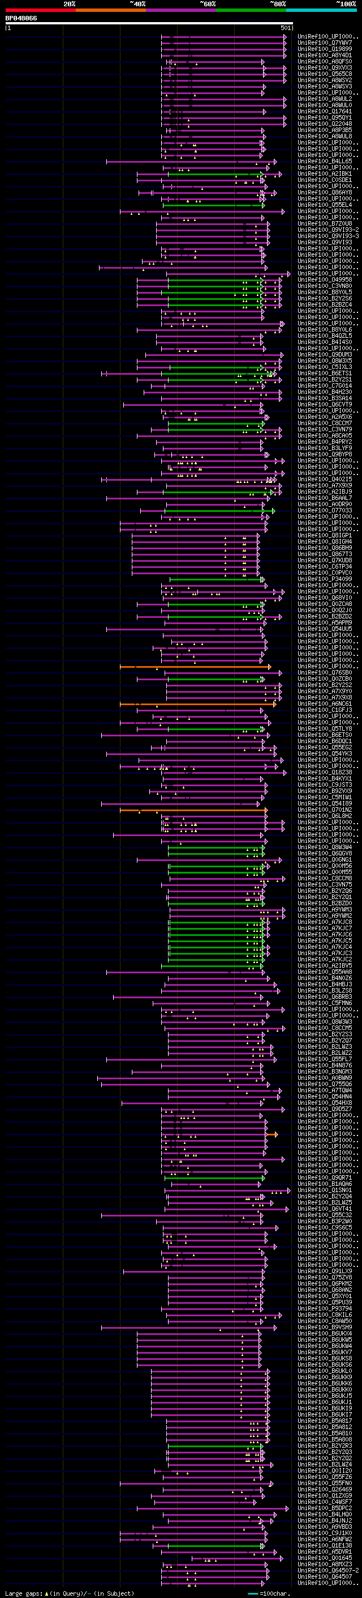Click the cyan ~100% identity legend segment

pos(321,10)
